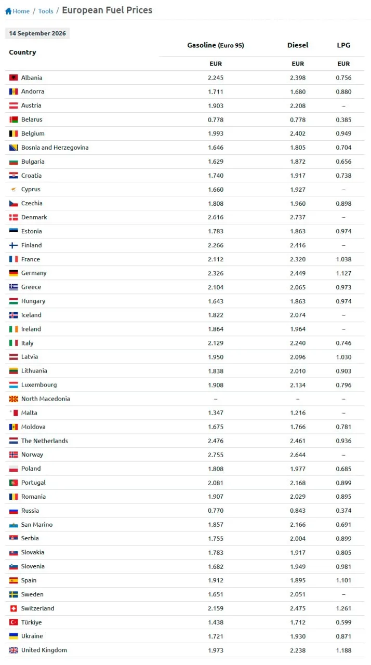Click the Switzerland flag icon

coord(14,608)
